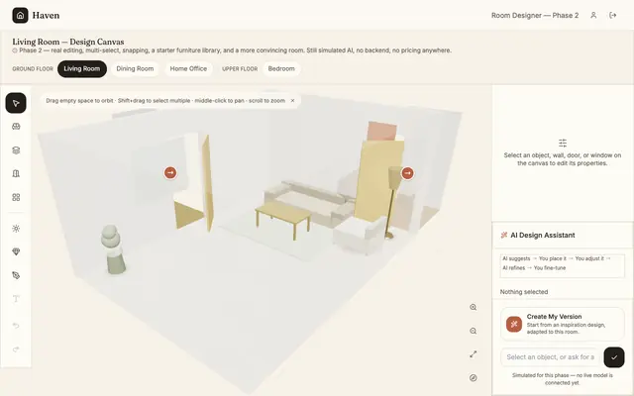Screen dimensions: 634x396
Task: Select the pink wall art panel
Action: pyautogui.click(x=382, y=131)
